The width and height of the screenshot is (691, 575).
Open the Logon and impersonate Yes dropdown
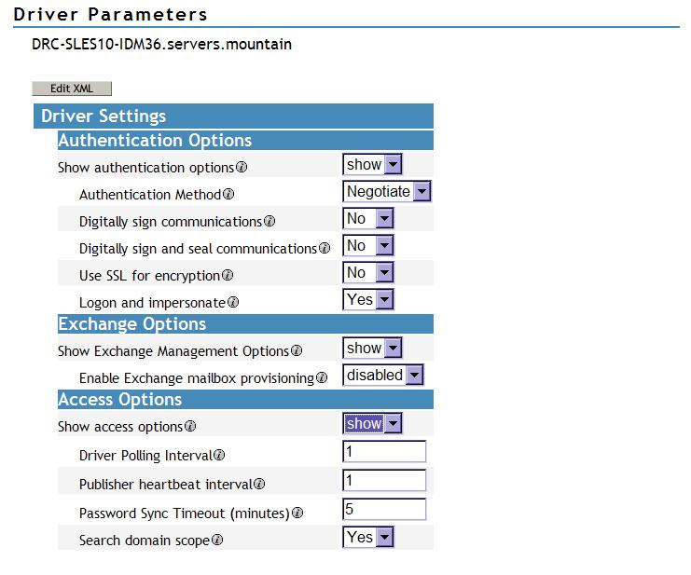pos(368,299)
